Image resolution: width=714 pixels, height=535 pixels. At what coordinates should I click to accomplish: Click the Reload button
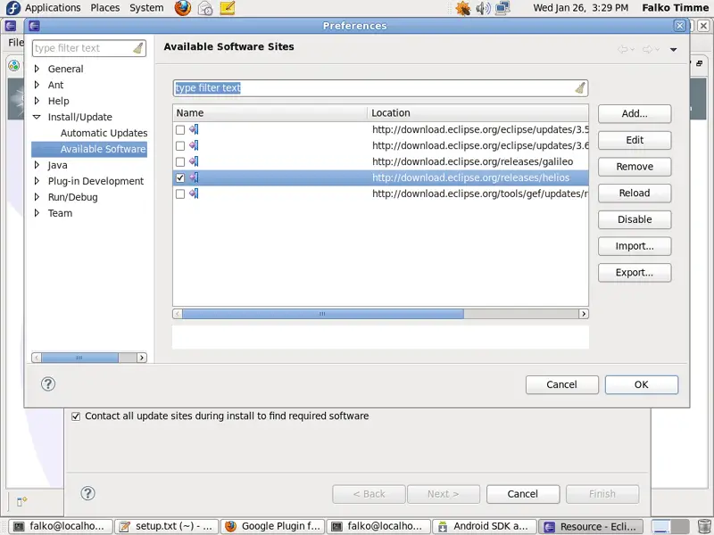tap(635, 193)
